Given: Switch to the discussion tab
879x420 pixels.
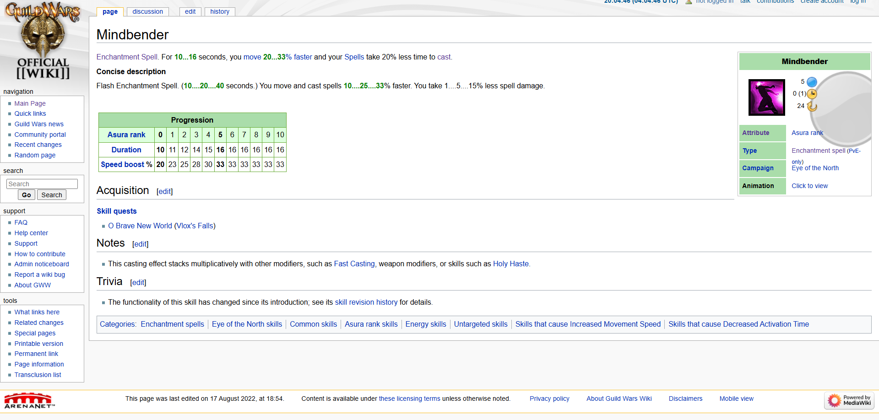Looking at the screenshot, I should click(x=147, y=11).
